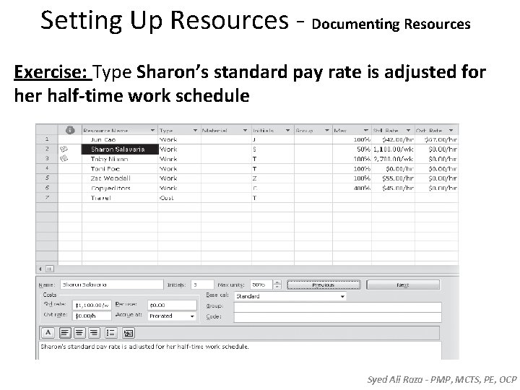This screenshot has width=520, height=390.
Task: Select the Sharon Salavaria resource name cell
Action: pos(120,149)
